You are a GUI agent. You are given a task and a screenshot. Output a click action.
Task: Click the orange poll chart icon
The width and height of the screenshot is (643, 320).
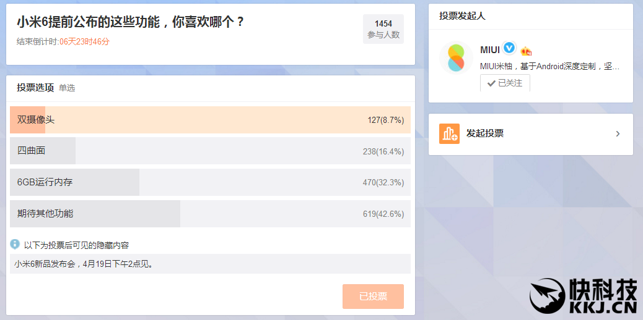click(x=449, y=133)
